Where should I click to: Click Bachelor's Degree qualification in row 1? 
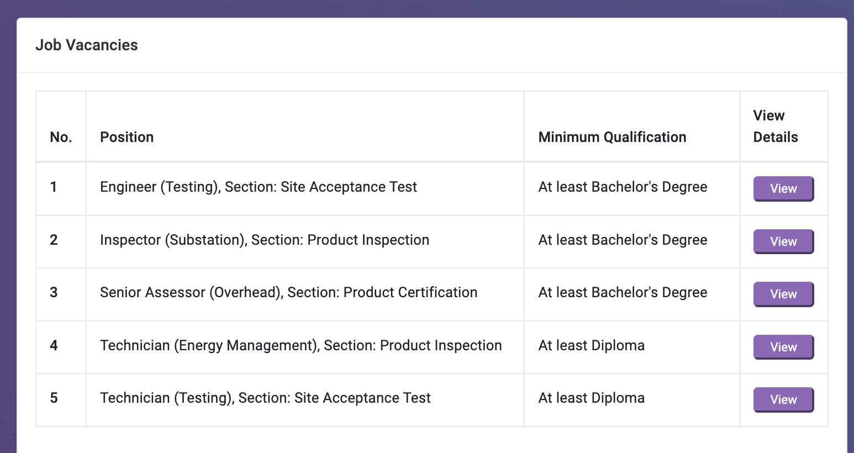[623, 187]
